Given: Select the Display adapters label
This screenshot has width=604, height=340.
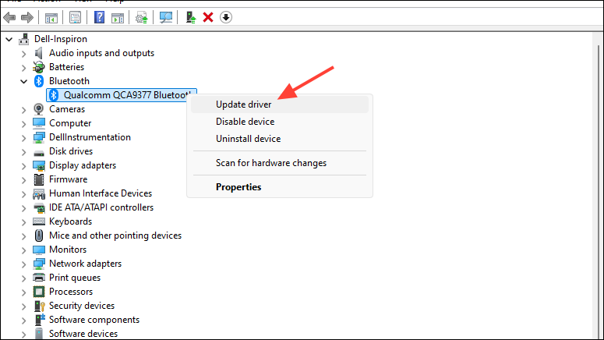Looking at the screenshot, I should [83, 165].
